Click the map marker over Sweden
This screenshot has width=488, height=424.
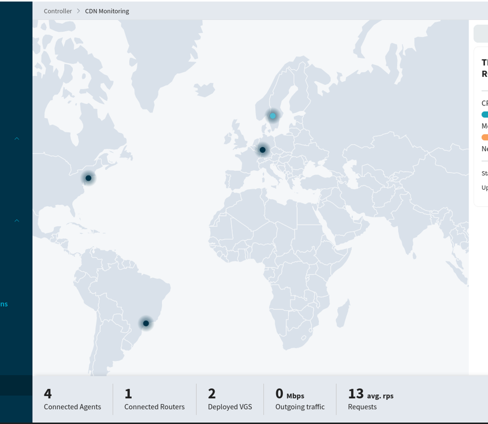click(273, 116)
